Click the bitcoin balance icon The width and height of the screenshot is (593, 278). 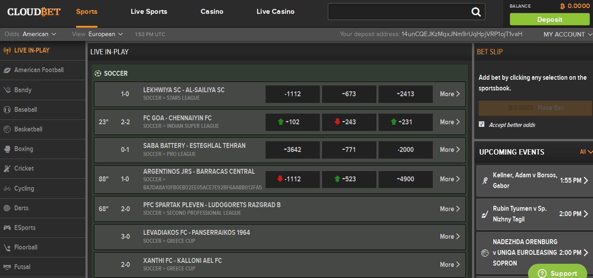coord(562,6)
